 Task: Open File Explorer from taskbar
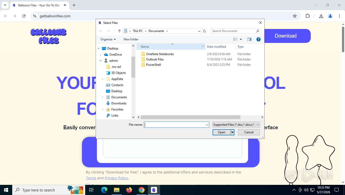pyautogui.click(x=116, y=190)
